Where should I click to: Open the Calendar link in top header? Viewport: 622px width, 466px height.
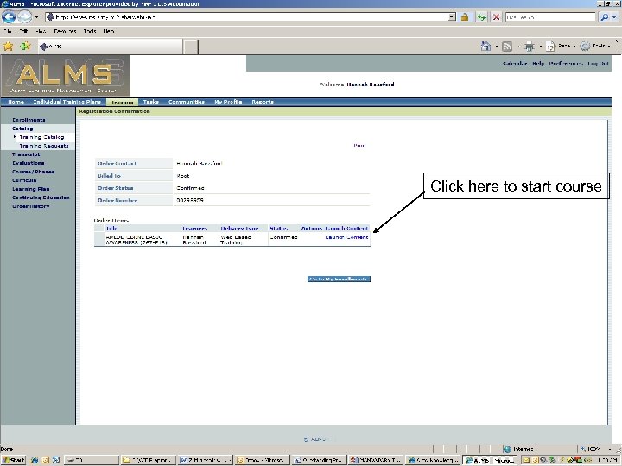pos(515,63)
